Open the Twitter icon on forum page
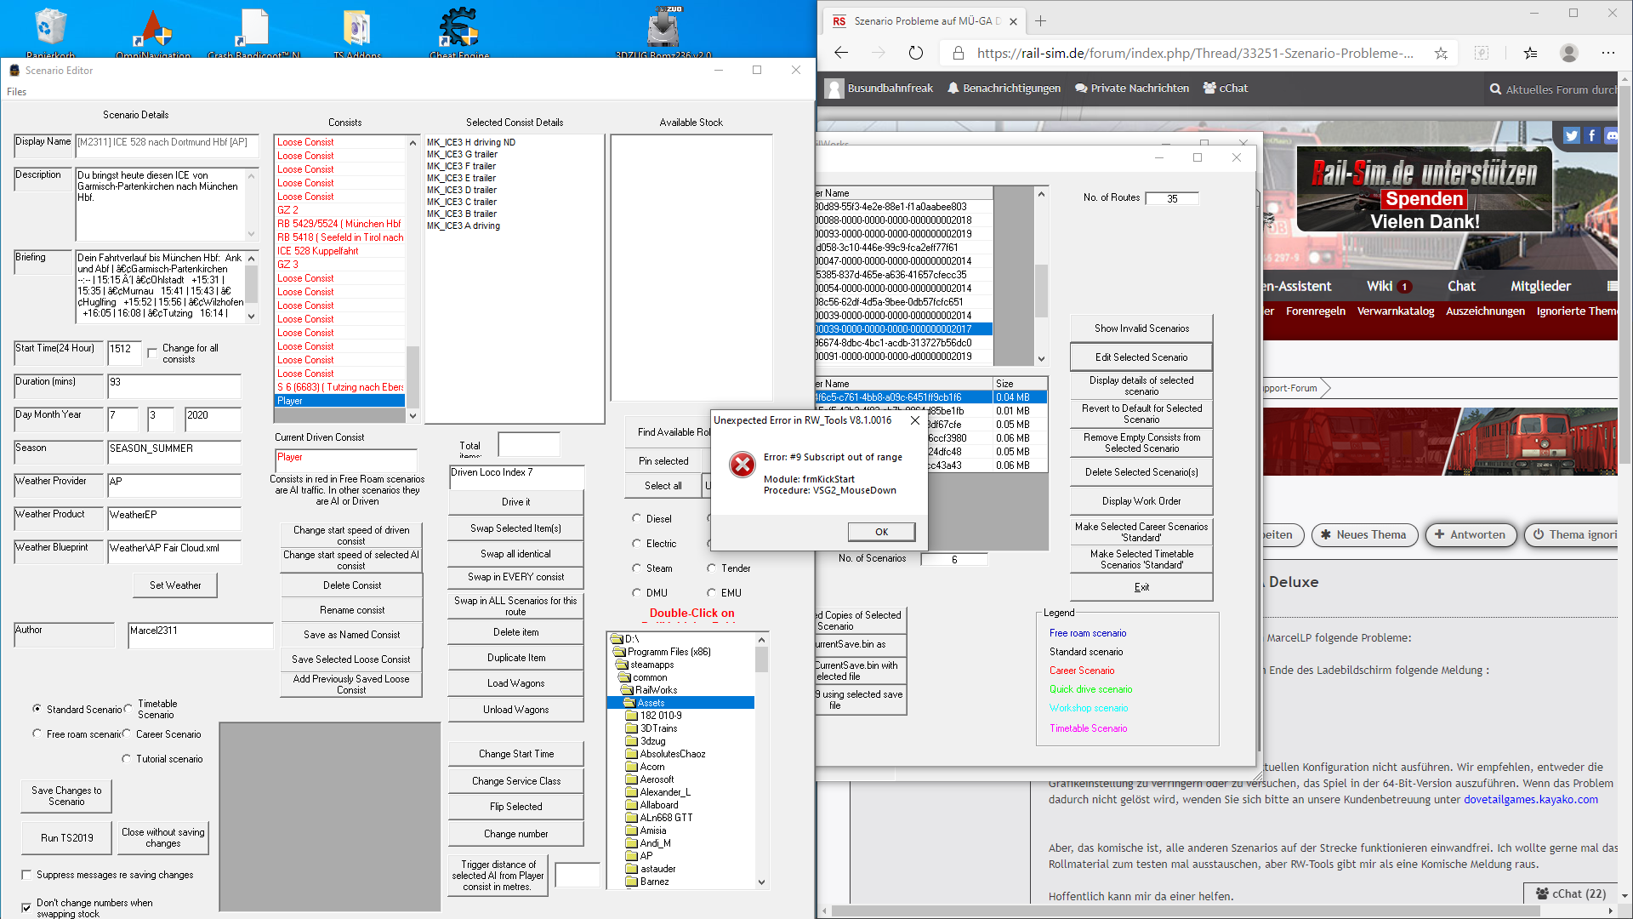Image resolution: width=1633 pixels, height=919 pixels. pyautogui.click(x=1571, y=135)
